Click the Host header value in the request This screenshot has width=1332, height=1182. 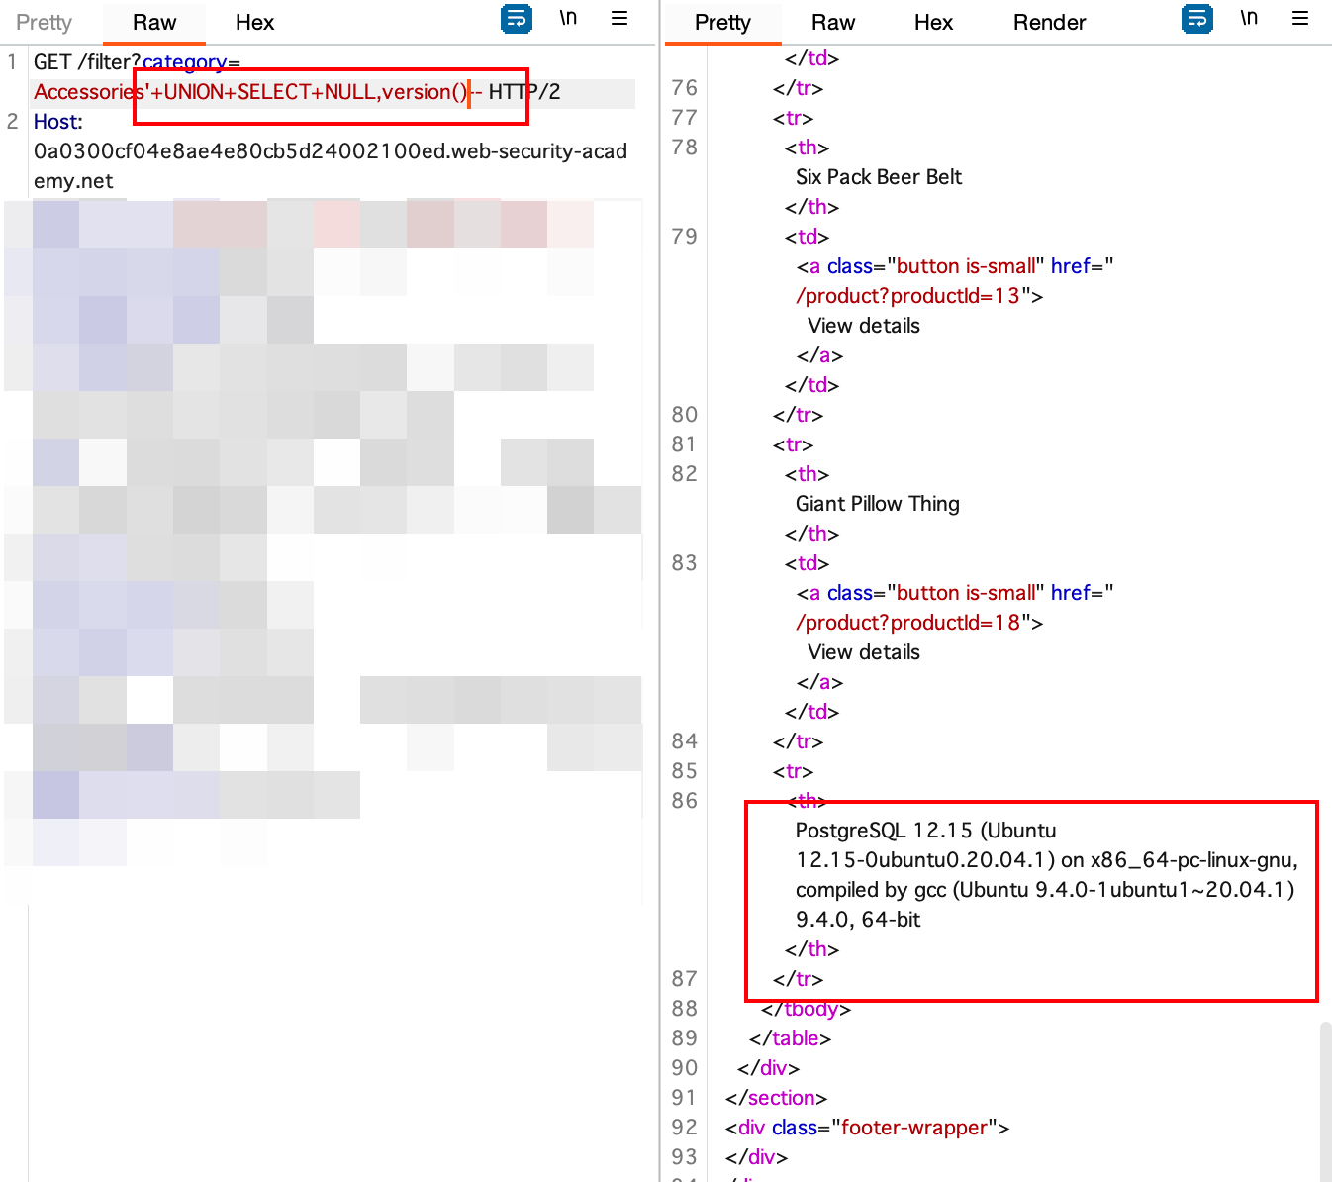pos(330,150)
